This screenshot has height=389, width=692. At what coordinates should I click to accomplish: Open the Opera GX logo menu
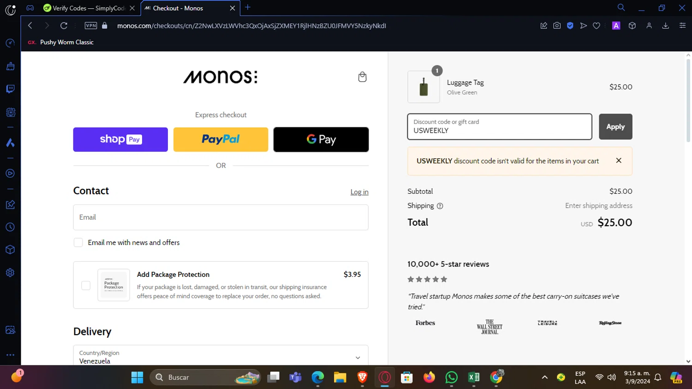[10, 10]
